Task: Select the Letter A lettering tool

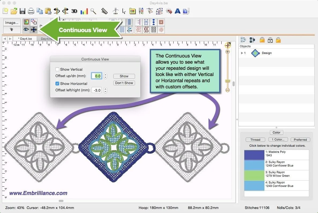Action: tap(177, 11)
